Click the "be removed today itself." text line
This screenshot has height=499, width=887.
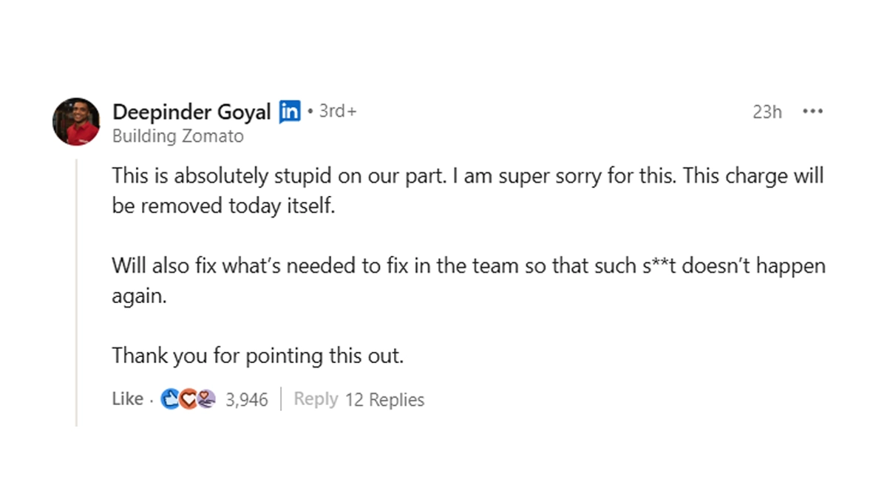pos(224,206)
